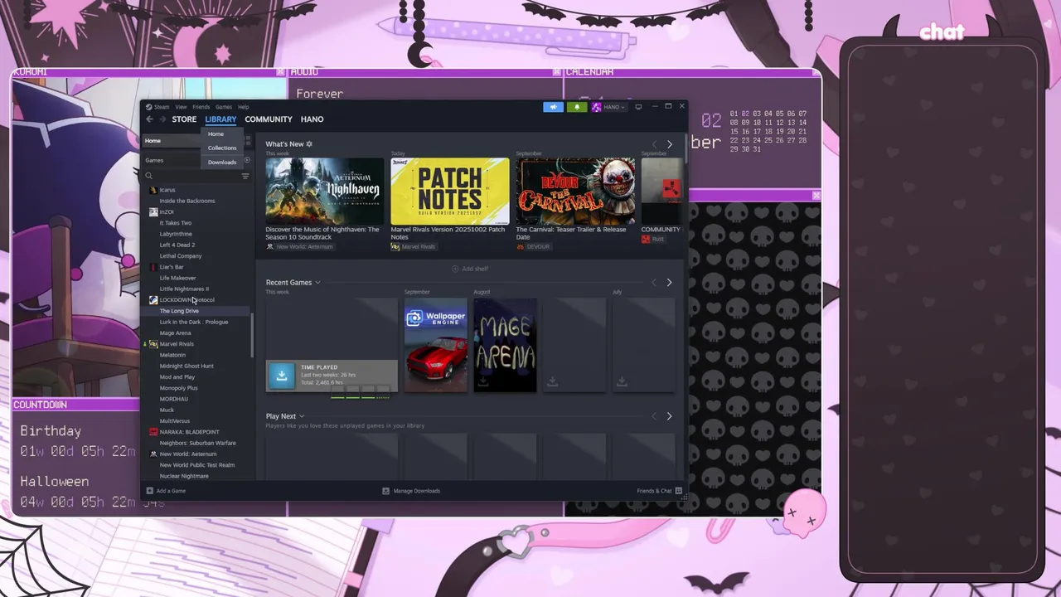Click the blue download button on recent game
The height and width of the screenshot is (597, 1061).
pyautogui.click(x=281, y=376)
